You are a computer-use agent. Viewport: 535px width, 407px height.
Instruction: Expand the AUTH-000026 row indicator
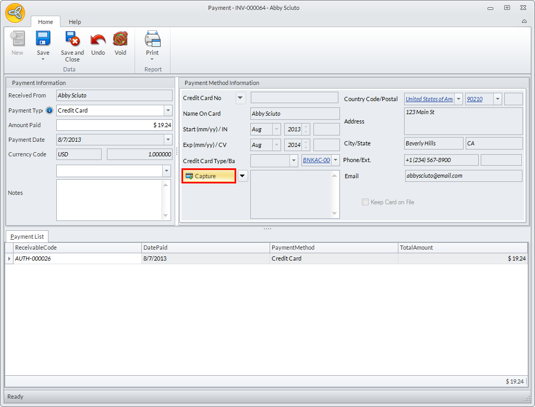tap(9, 258)
